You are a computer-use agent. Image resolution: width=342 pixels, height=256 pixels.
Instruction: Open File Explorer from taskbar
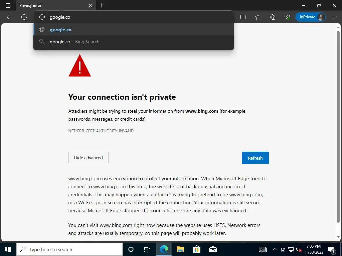(x=180, y=249)
